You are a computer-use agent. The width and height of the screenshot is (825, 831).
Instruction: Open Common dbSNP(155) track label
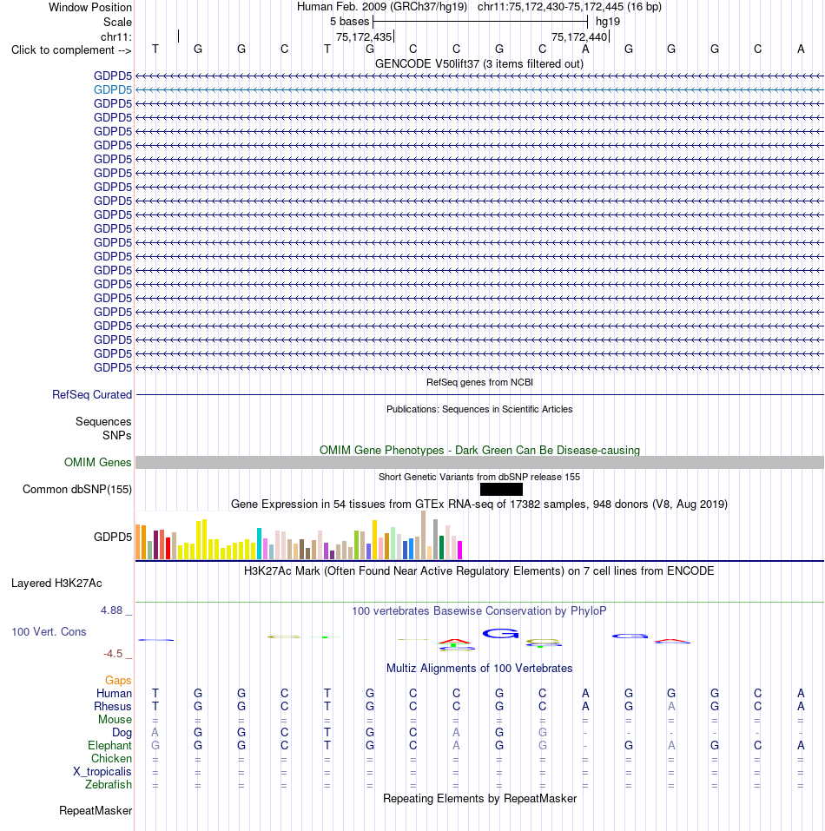[77, 490]
